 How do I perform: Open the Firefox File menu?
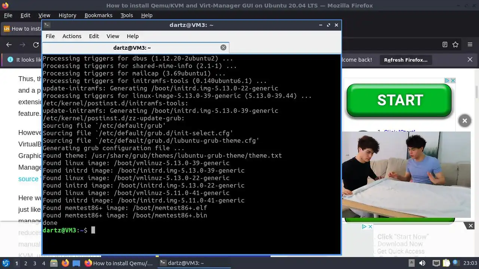coord(8,15)
